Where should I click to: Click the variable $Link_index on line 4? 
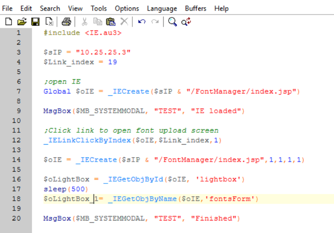tap(68, 62)
